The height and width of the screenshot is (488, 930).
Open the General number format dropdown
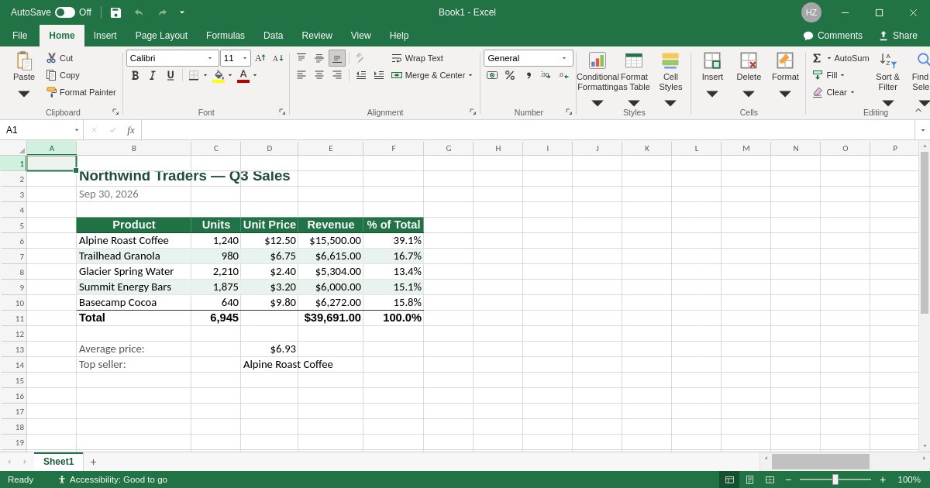pos(564,58)
